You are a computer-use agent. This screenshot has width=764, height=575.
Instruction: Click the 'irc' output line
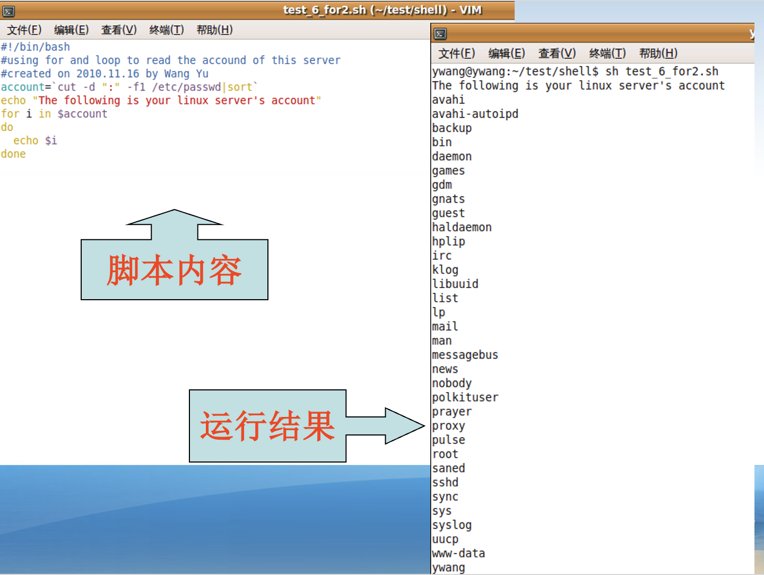coord(442,256)
